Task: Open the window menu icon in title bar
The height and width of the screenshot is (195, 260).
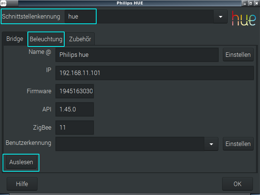Action: click(x=3, y=3)
